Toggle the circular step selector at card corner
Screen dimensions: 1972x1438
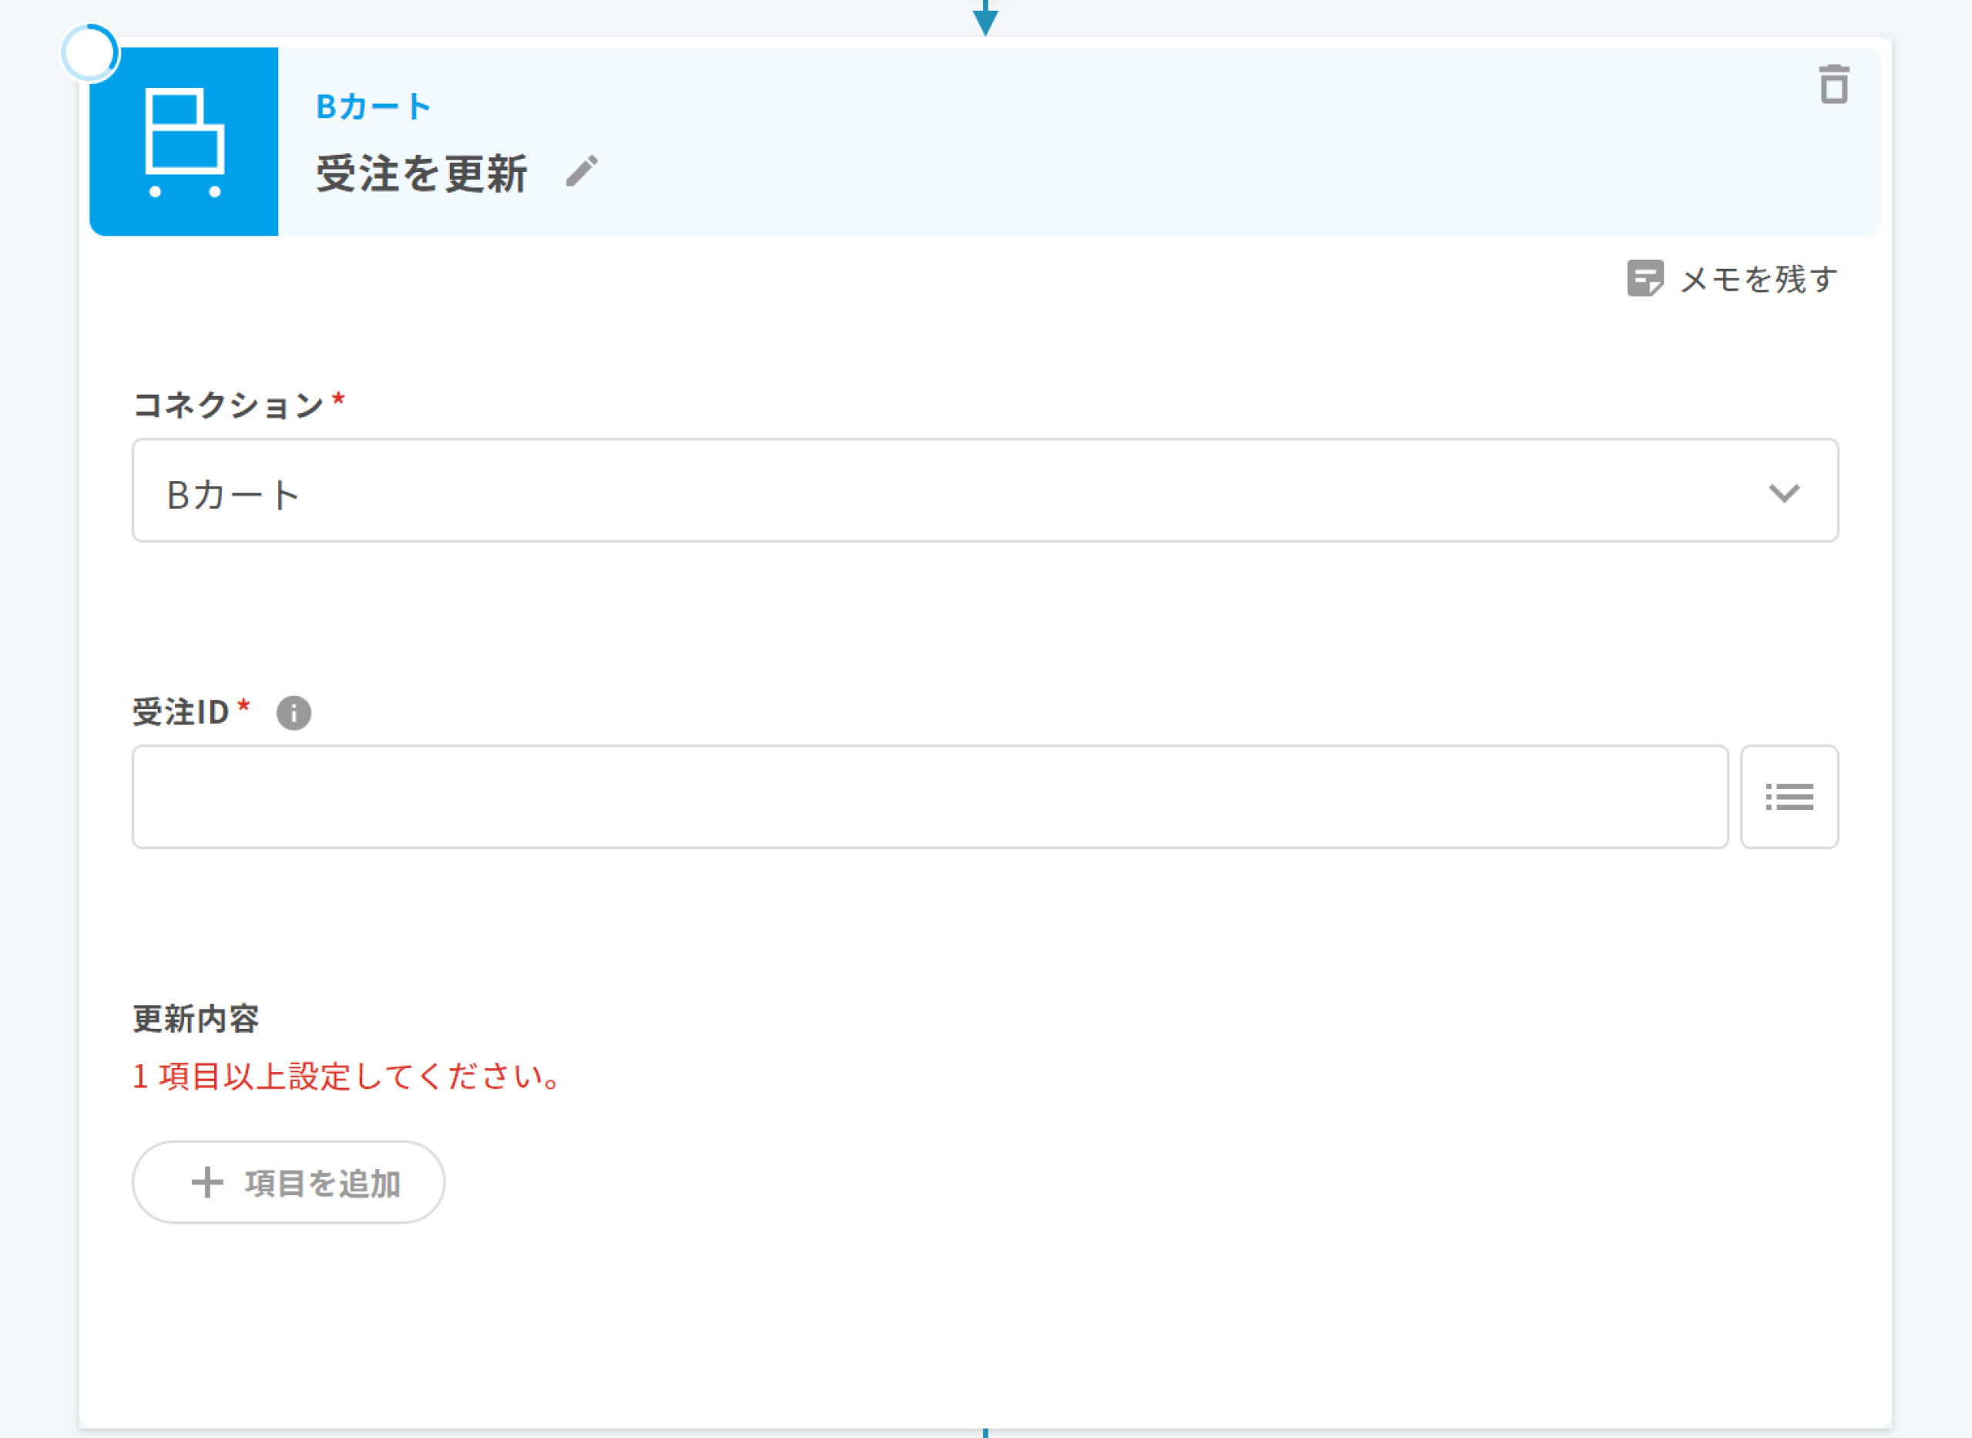click(89, 53)
